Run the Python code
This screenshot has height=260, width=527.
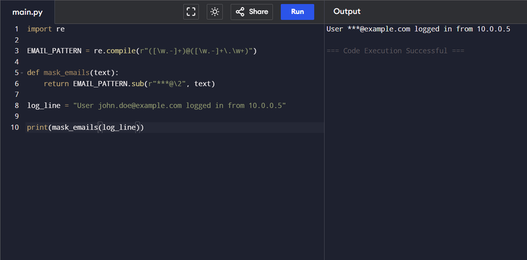(297, 11)
